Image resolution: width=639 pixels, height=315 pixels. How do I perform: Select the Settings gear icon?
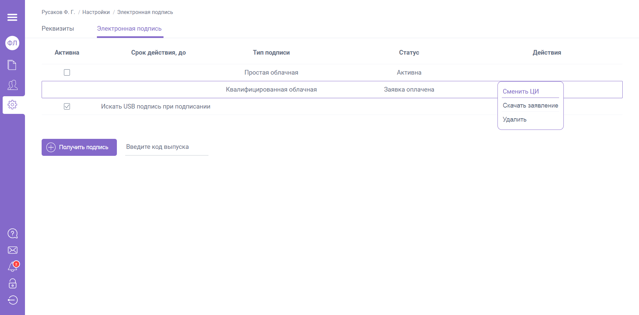[12, 104]
